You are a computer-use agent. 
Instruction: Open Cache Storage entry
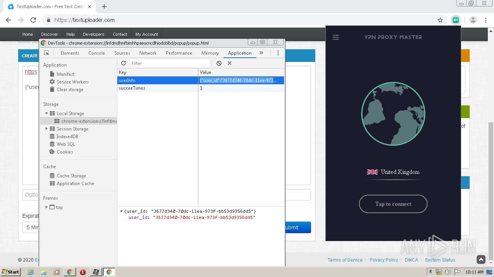pos(71,176)
